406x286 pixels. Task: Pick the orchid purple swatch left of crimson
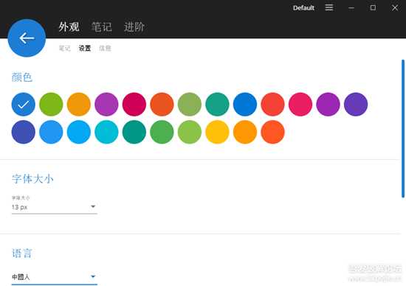pyautogui.click(x=106, y=104)
